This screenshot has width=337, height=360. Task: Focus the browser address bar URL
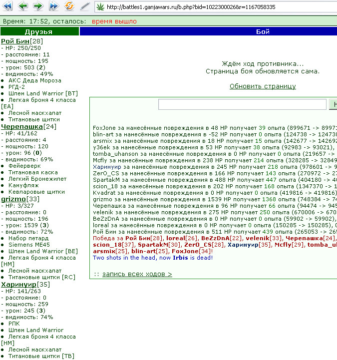[191, 7]
